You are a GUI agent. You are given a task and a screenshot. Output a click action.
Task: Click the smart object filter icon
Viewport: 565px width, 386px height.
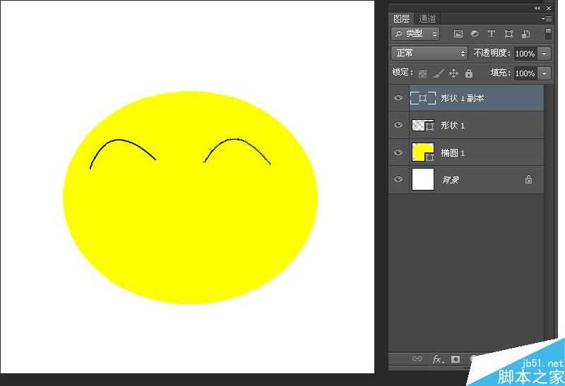point(525,34)
